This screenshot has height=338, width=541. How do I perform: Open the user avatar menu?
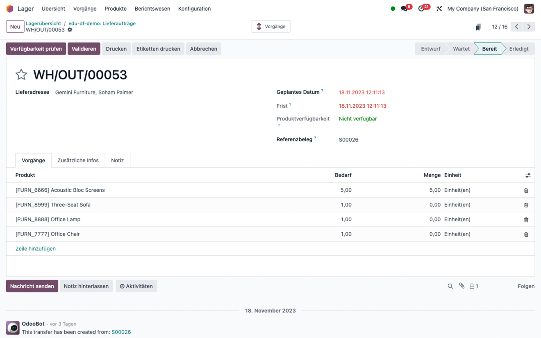529,9
